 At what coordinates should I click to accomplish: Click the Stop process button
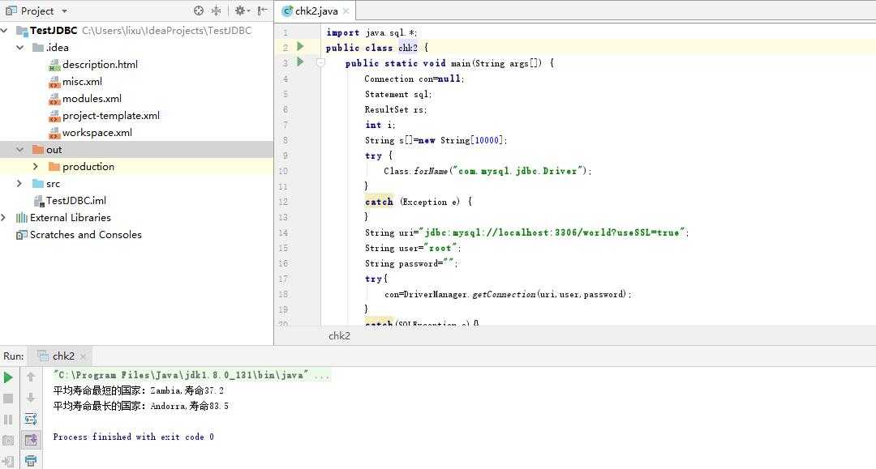point(8,399)
